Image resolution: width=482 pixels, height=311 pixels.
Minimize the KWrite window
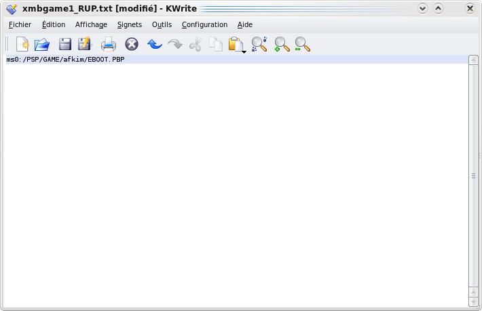point(423,8)
